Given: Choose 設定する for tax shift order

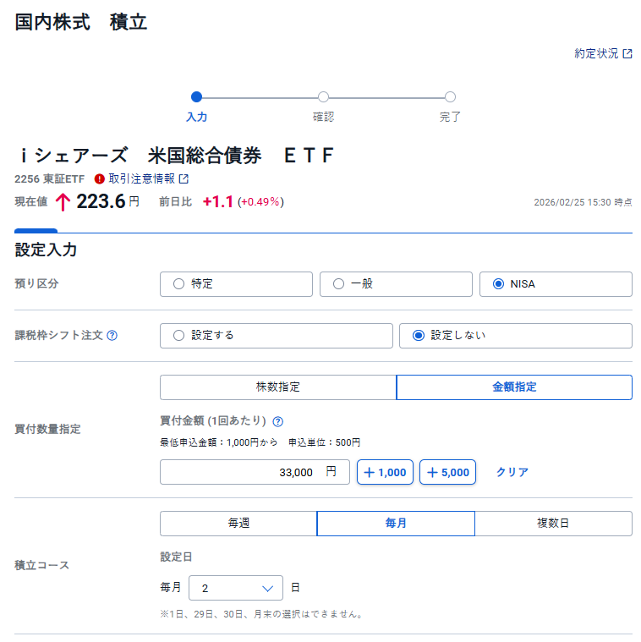Looking at the screenshot, I should (x=277, y=336).
